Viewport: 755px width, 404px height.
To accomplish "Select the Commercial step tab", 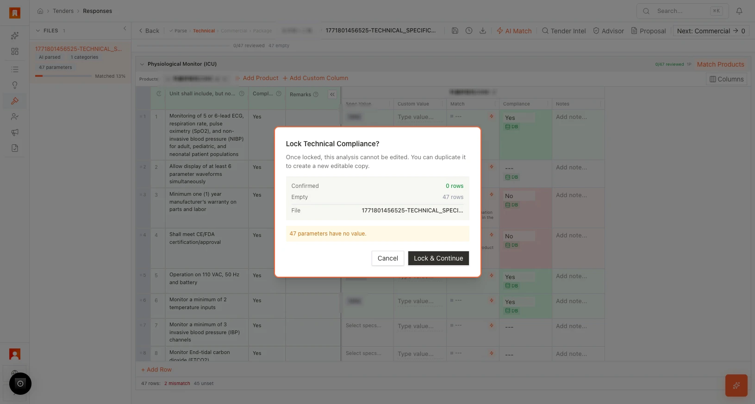I will click(234, 31).
